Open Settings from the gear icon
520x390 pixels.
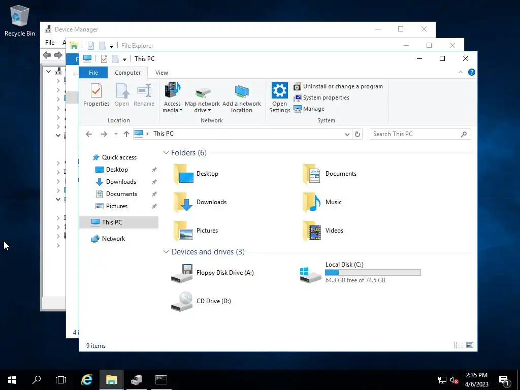tap(280, 98)
